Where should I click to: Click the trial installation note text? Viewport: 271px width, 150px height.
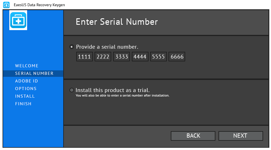[122, 95]
